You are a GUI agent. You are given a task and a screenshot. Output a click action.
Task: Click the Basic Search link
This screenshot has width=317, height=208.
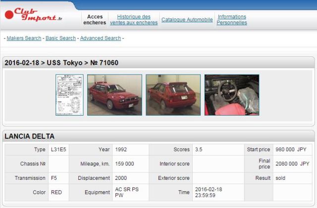60,38
